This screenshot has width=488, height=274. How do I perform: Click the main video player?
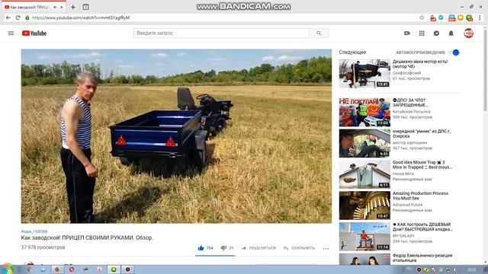point(176,136)
